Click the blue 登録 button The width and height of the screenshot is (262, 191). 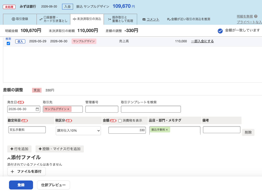tap(21, 185)
